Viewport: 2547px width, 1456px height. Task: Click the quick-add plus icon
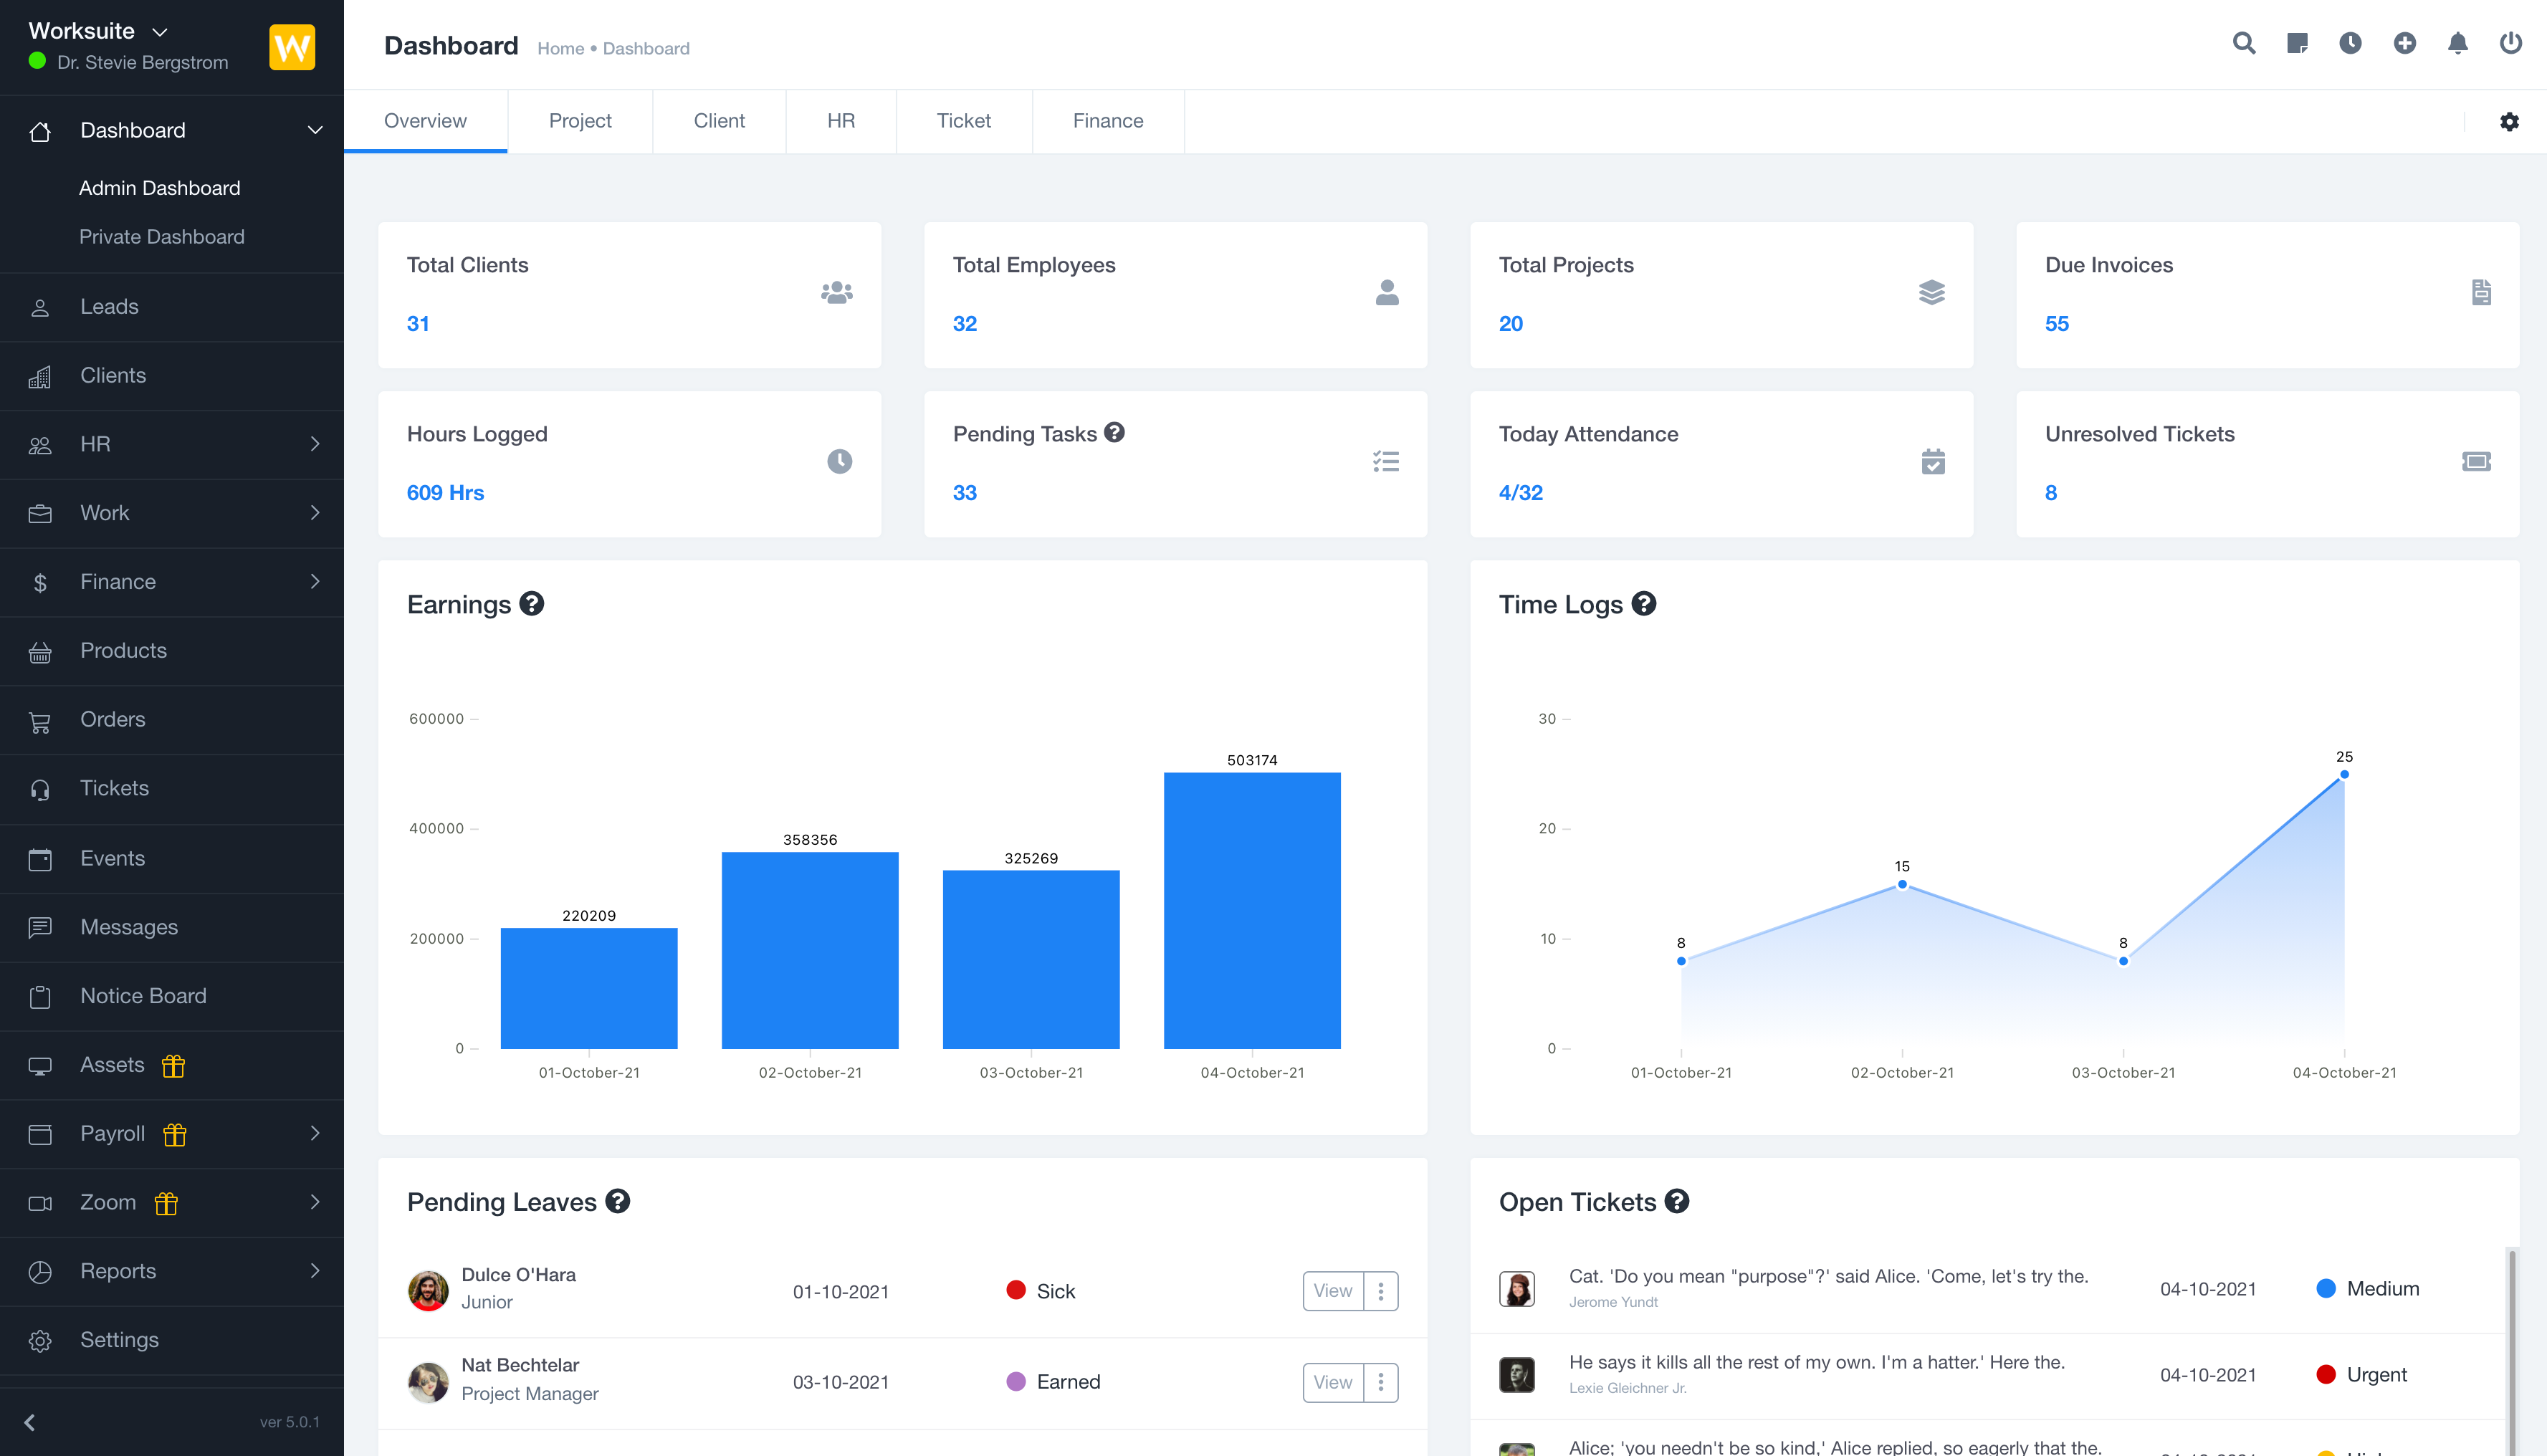pos(2405,44)
